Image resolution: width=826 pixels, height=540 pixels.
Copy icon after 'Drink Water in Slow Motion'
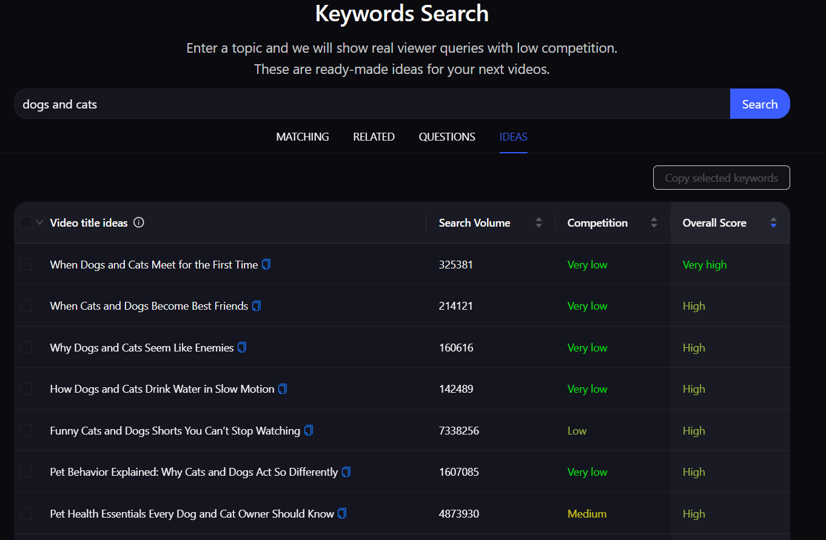point(283,389)
